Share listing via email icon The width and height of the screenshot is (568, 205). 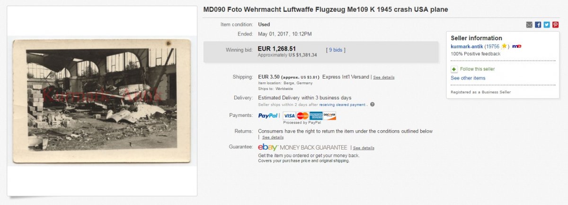tap(529, 25)
